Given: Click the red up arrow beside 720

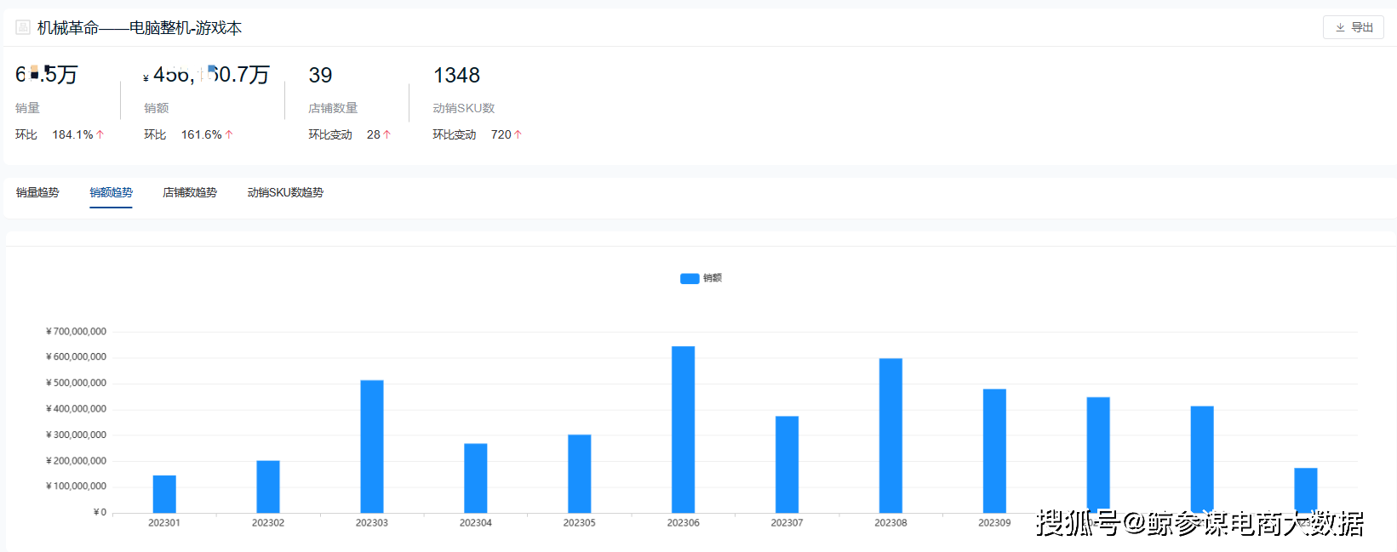Looking at the screenshot, I should click(518, 134).
